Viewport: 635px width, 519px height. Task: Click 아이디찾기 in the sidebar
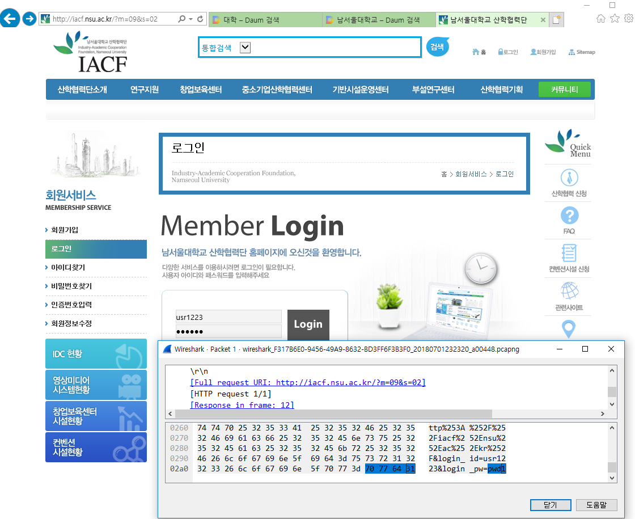67,267
